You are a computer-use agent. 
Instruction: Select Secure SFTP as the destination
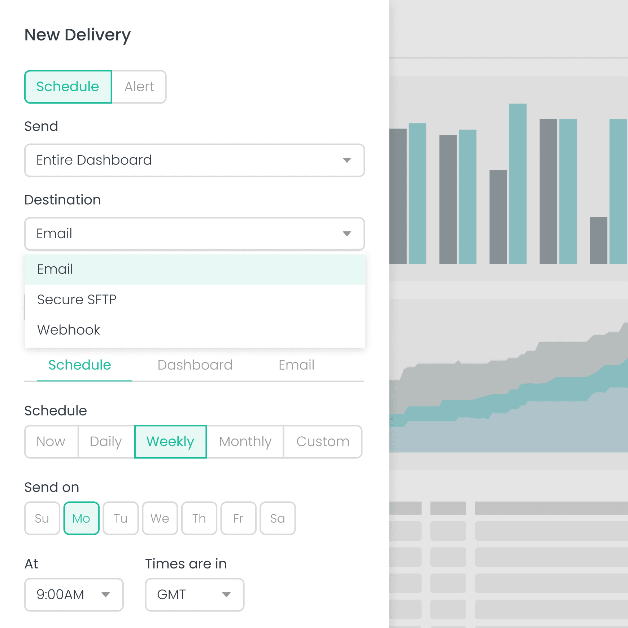(77, 299)
